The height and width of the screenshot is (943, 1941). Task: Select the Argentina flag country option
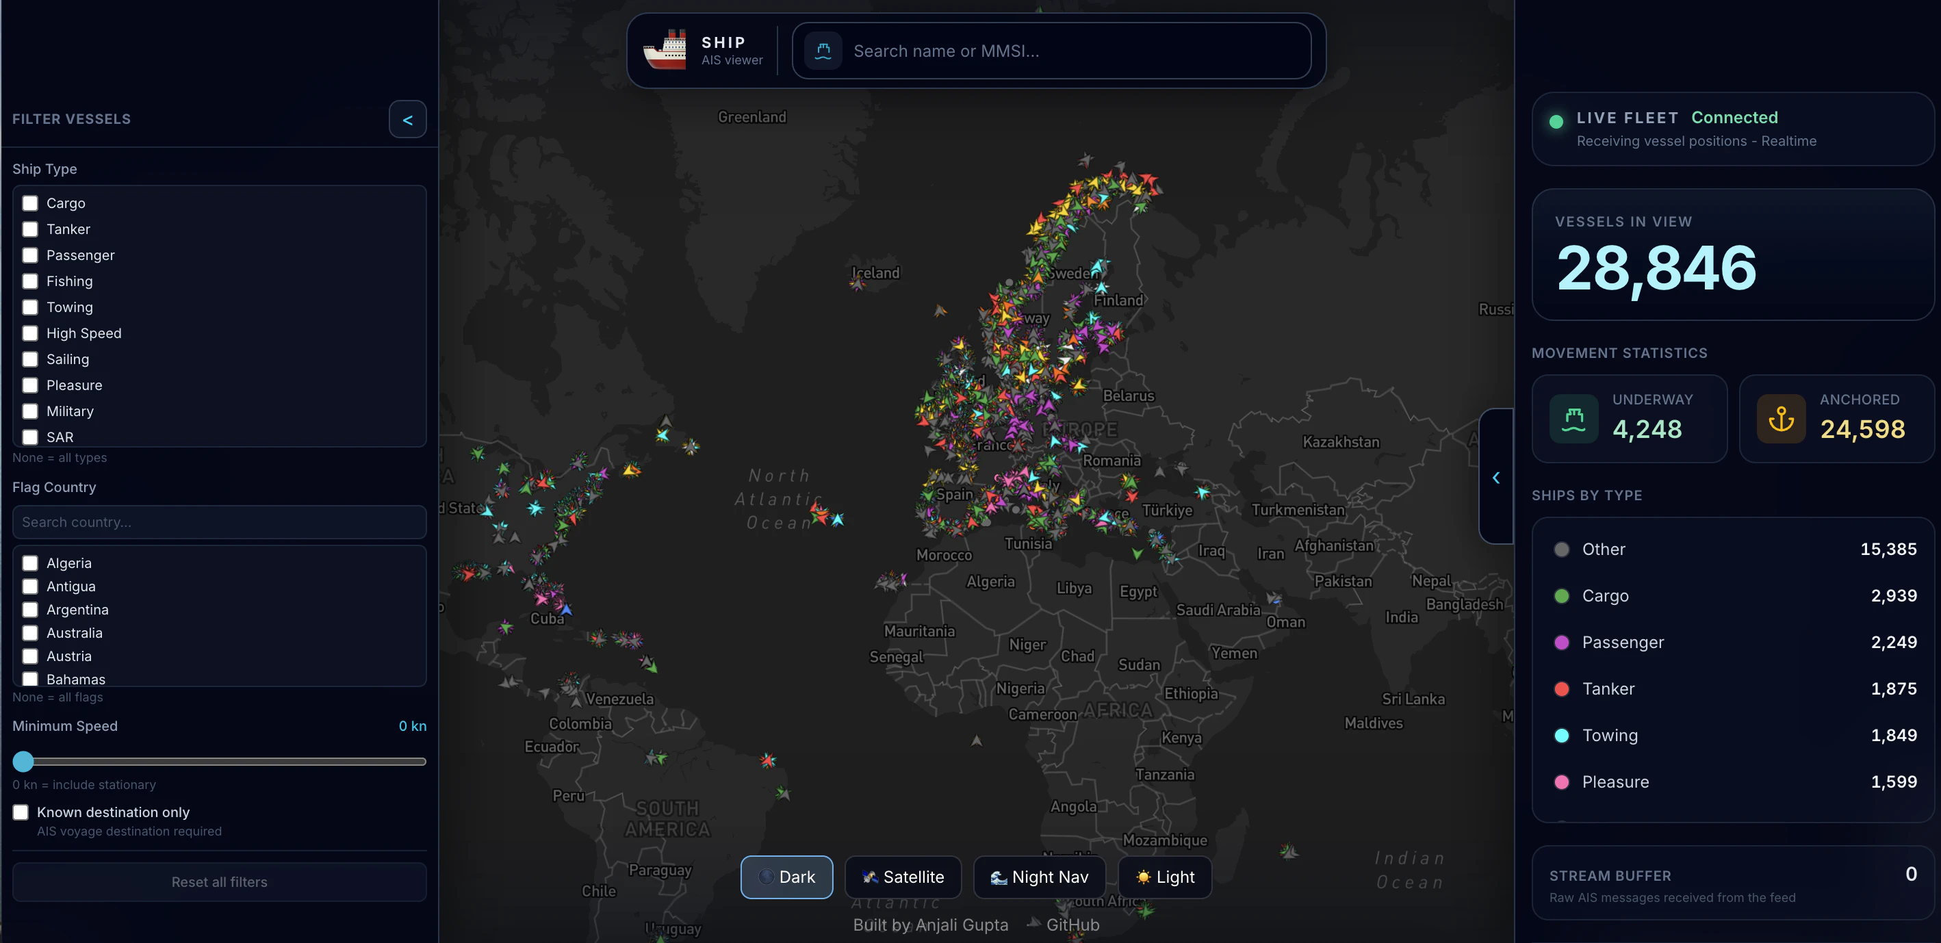30,609
